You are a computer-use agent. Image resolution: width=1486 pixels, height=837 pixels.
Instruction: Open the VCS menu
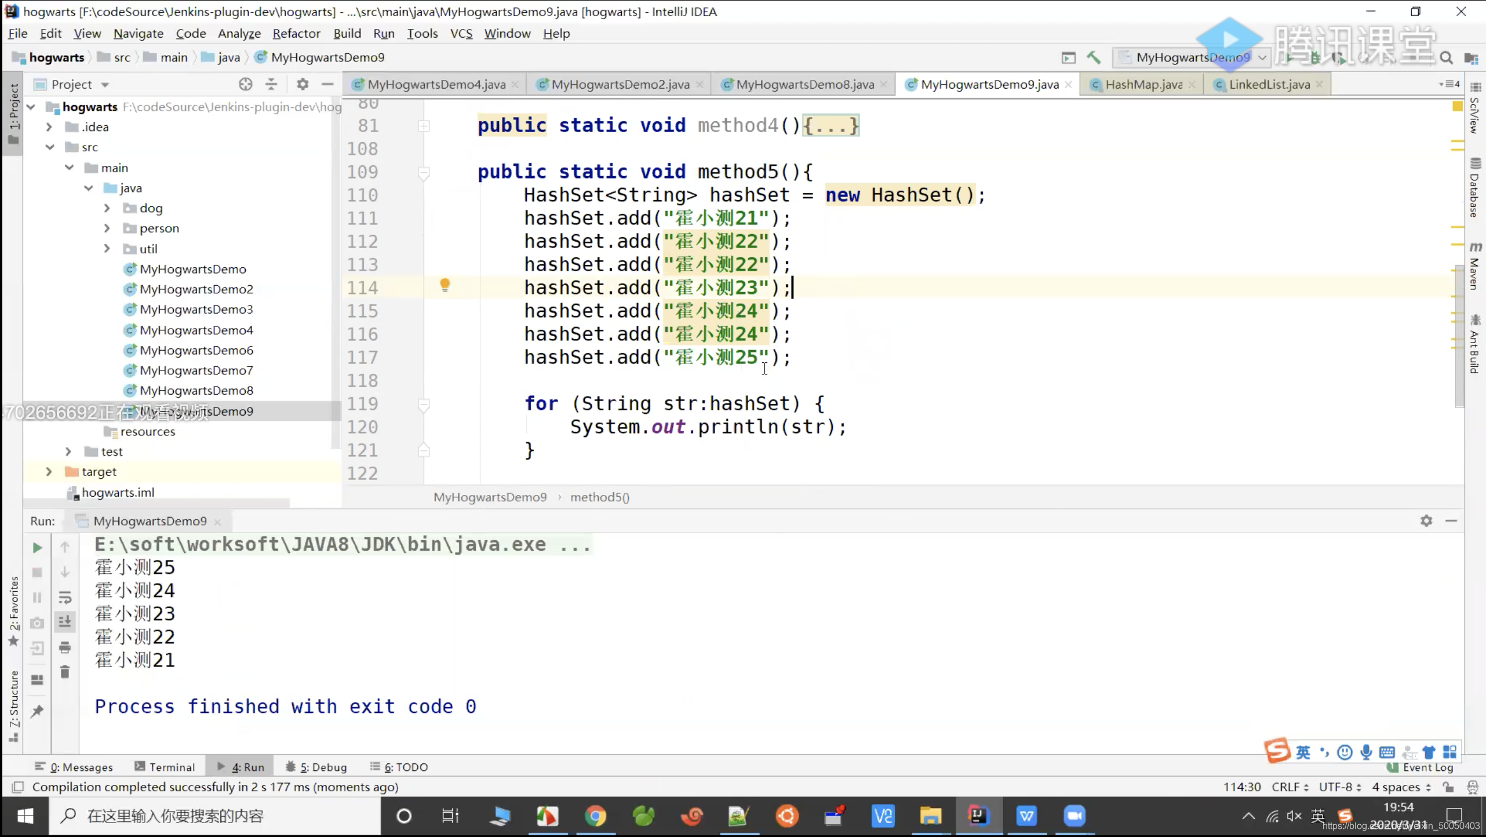click(x=461, y=34)
